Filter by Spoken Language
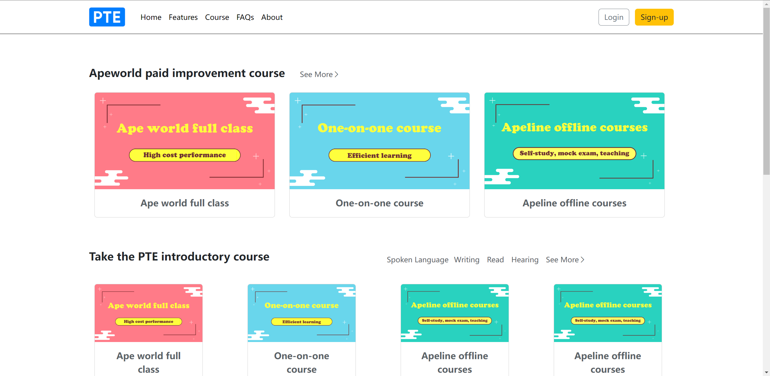This screenshot has height=376, width=770. [x=417, y=260]
